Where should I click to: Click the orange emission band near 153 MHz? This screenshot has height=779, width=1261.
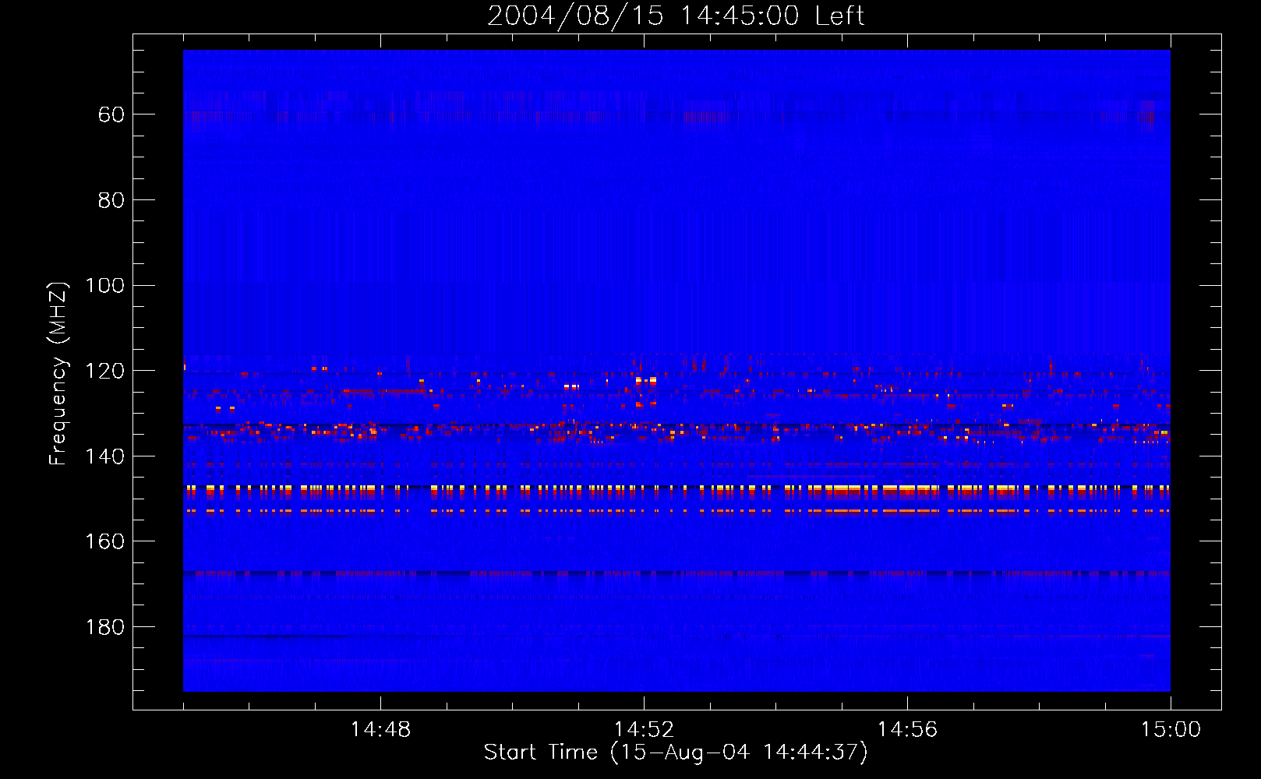(676, 512)
